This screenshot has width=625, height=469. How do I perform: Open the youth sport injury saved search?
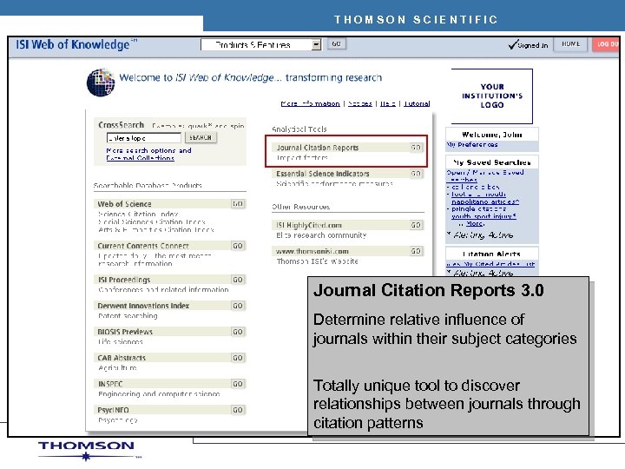484,216
